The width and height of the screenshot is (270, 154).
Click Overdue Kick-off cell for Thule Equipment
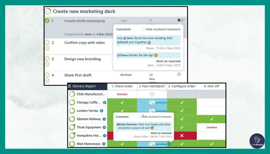(x=211, y=127)
